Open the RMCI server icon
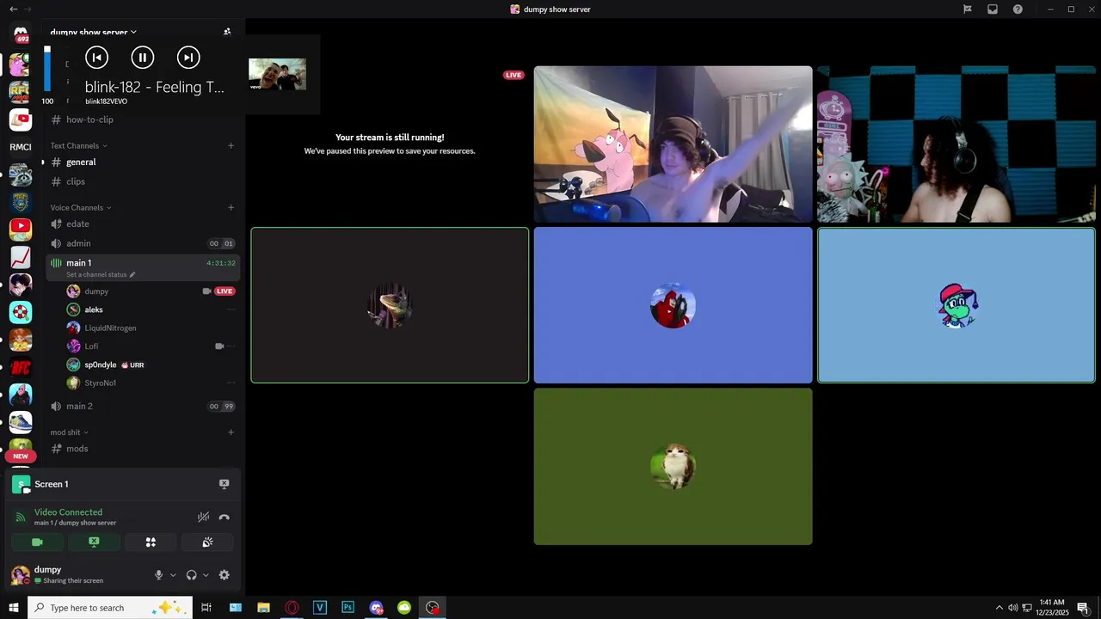This screenshot has height=619, width=1101. click(x=21, y=147)
